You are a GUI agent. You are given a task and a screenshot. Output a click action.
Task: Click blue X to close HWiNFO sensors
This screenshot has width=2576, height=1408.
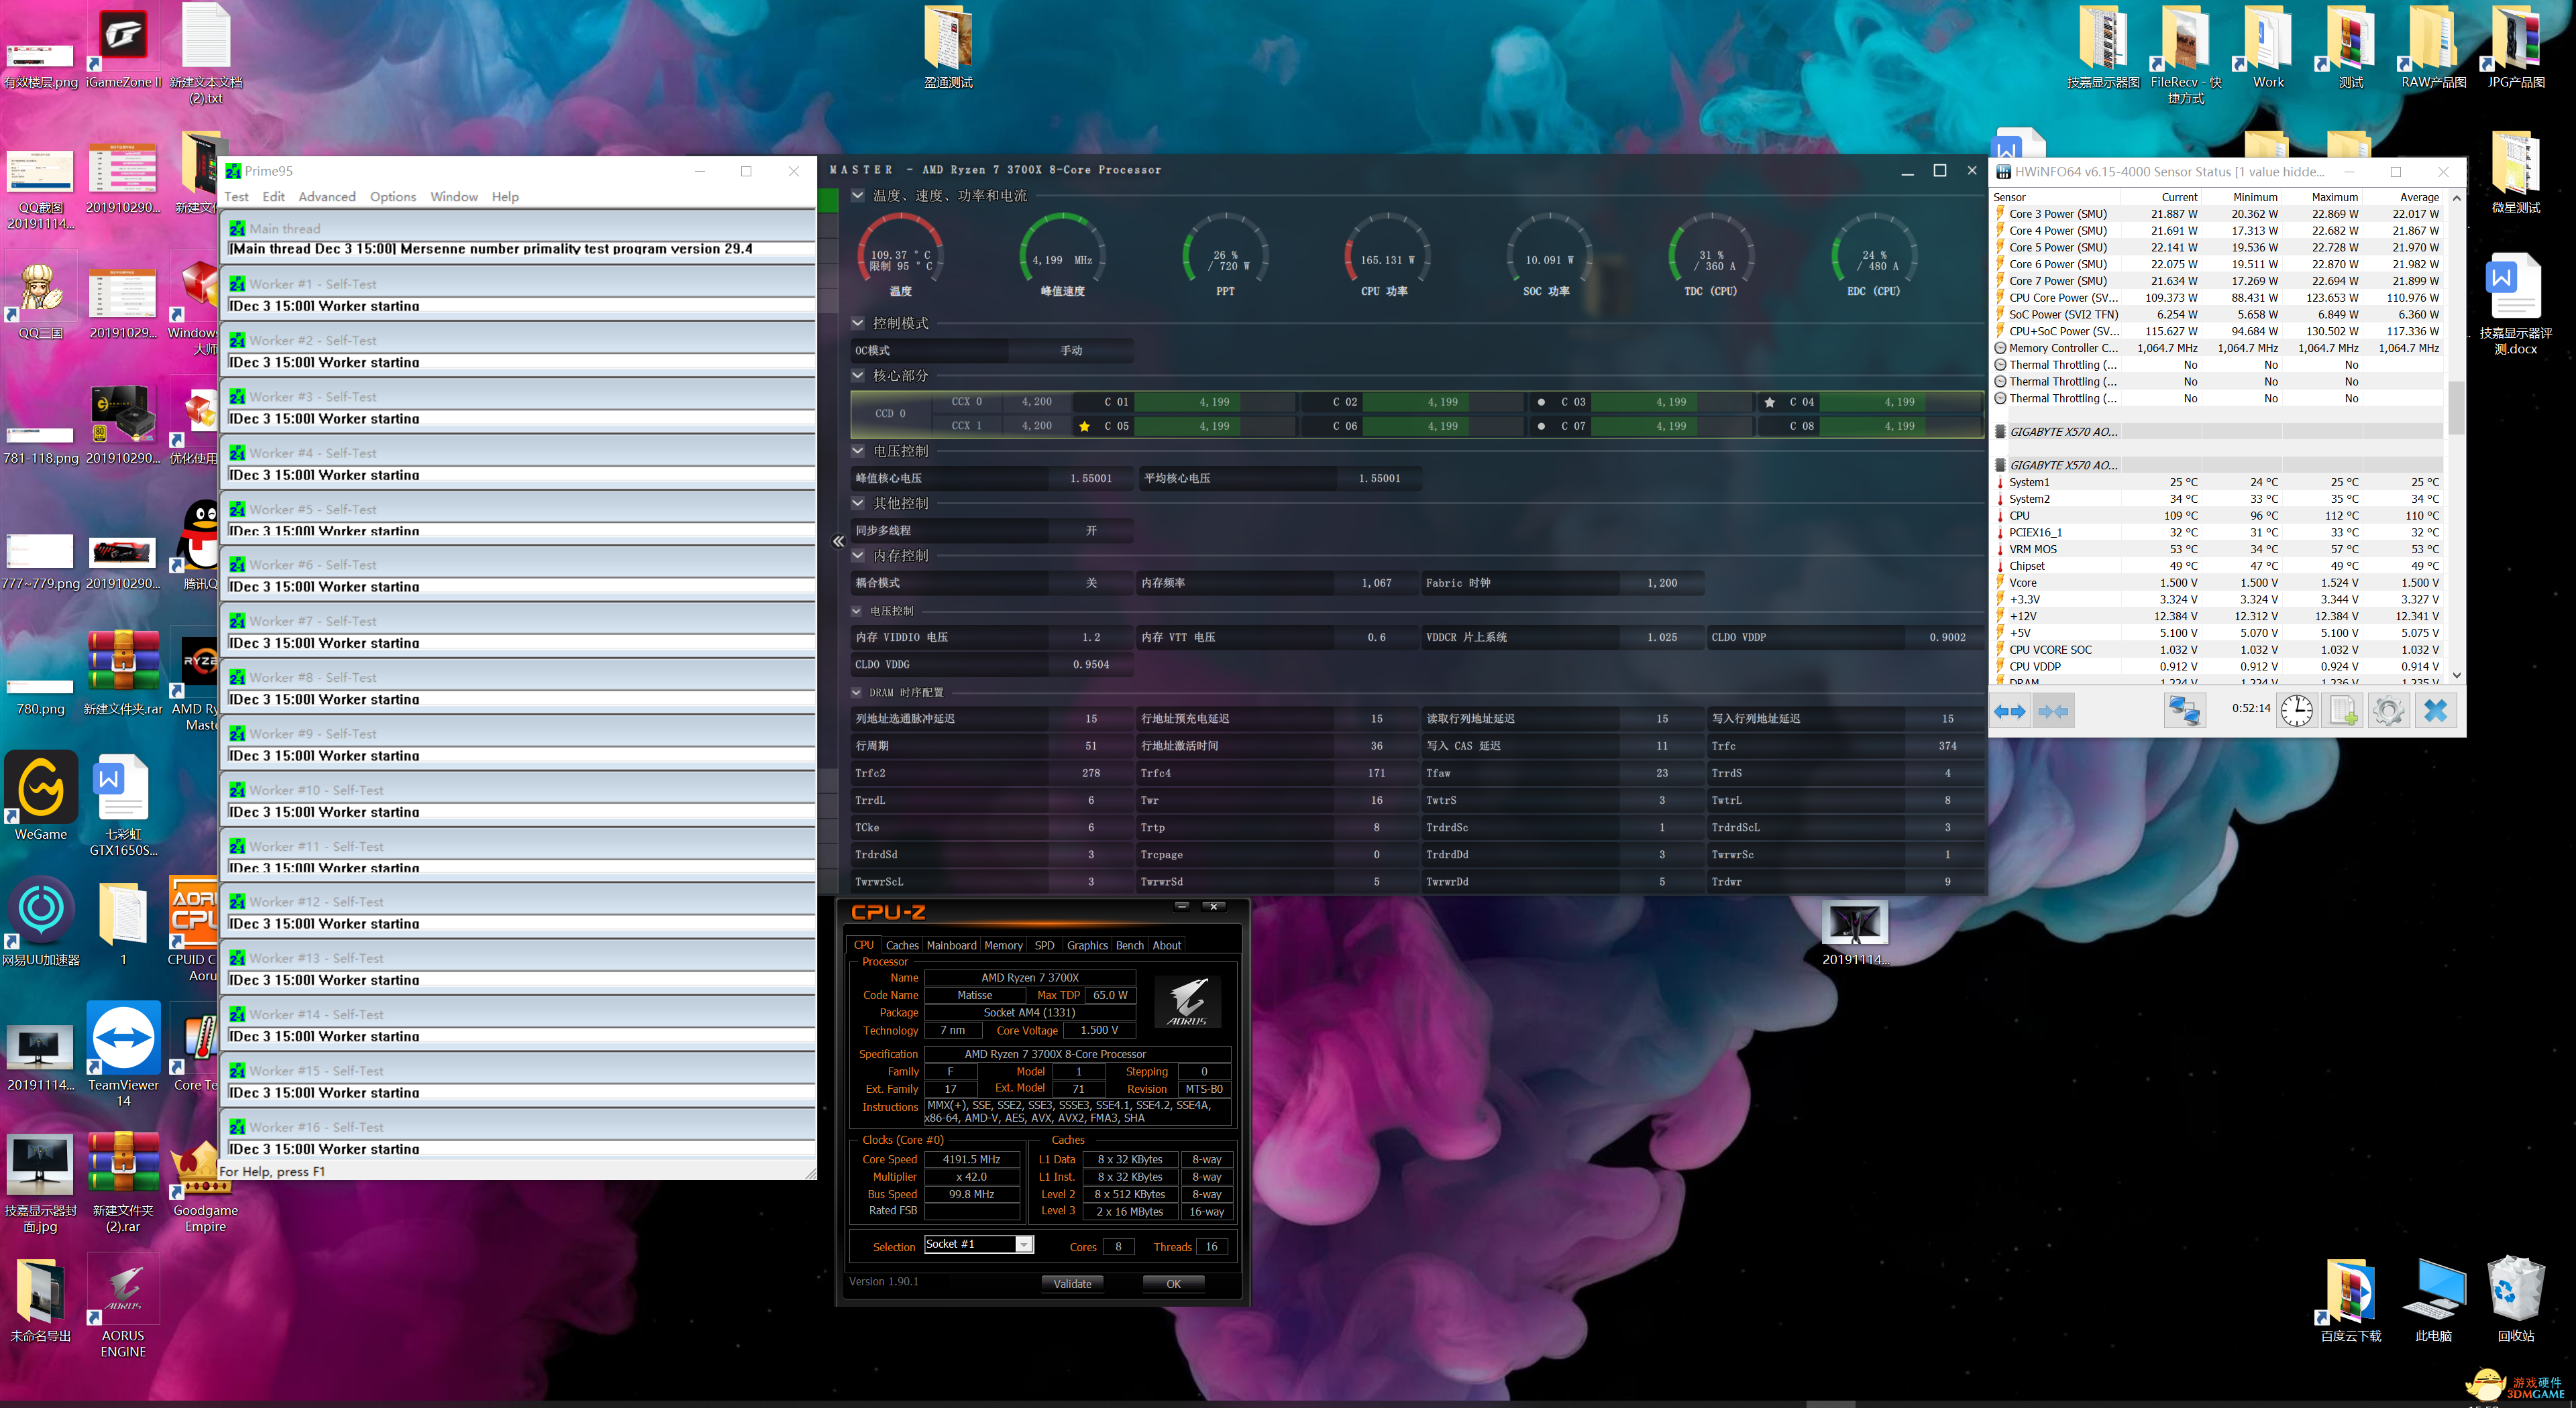[x=2436, y=711]
